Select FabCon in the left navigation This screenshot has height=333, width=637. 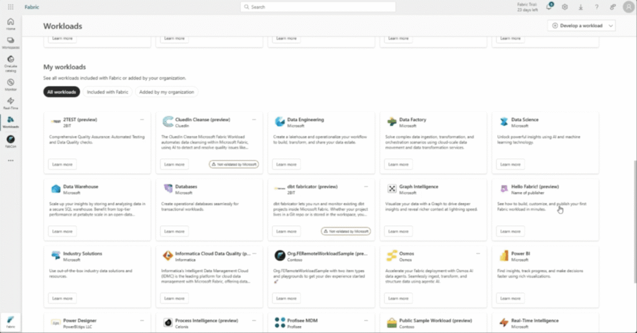pyautogui.click(x=11, y=141)
